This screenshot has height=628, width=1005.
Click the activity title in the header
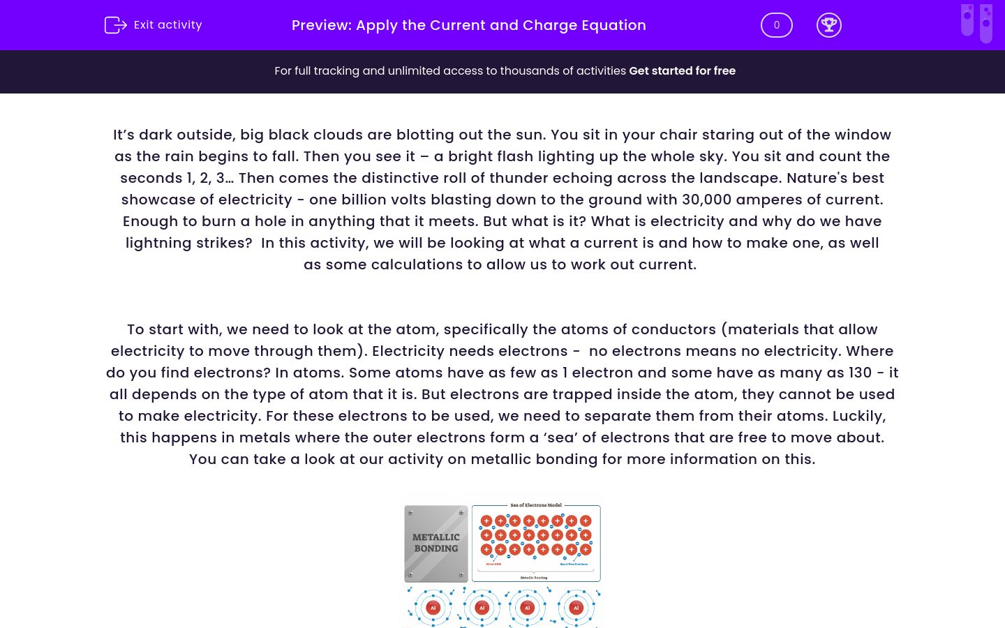click(x=468, y=25)
